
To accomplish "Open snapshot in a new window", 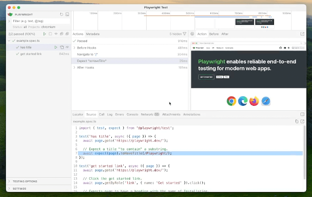I will (302, 34).
